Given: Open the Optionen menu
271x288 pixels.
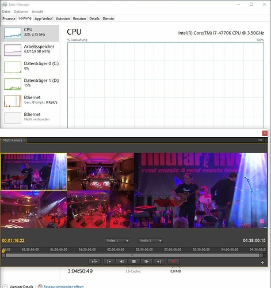Looking at the screenshot, I should click(21, 12).
